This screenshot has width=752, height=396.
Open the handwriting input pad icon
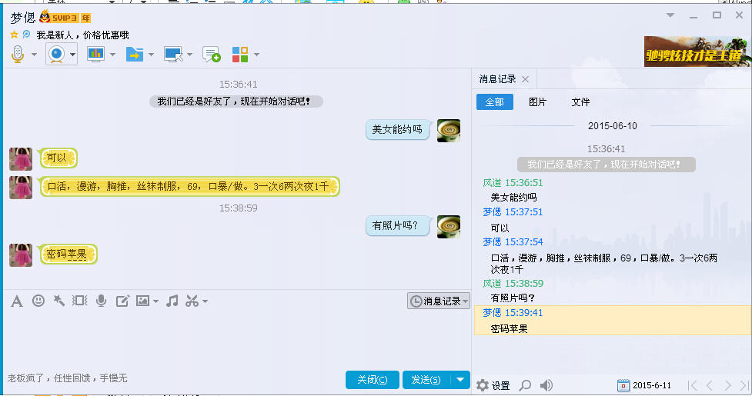pos(122,301)
